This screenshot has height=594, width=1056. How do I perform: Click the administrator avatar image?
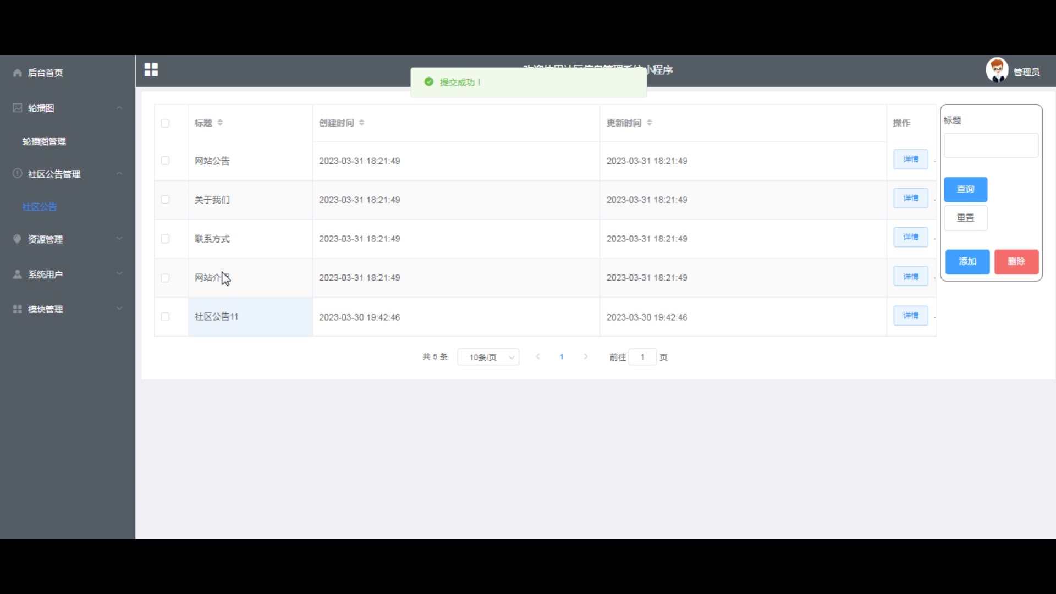coord(996,70)
